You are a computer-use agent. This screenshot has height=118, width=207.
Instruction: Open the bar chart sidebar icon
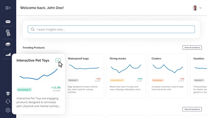tap(8, 55)
